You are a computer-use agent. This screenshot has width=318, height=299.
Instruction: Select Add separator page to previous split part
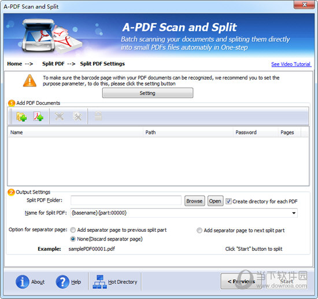[x=73, y=230]
